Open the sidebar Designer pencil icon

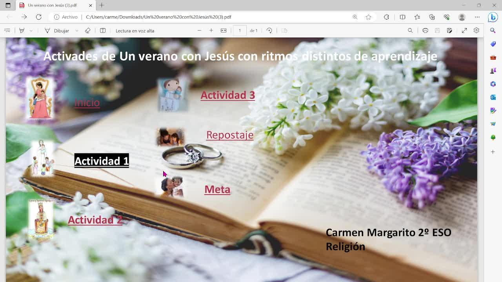493,110
